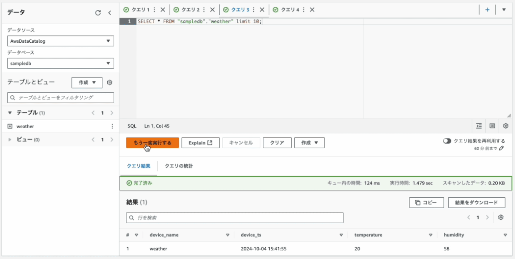
Task: Sort by temperature column
Action: pyautogui.click(x=431, y=235)
